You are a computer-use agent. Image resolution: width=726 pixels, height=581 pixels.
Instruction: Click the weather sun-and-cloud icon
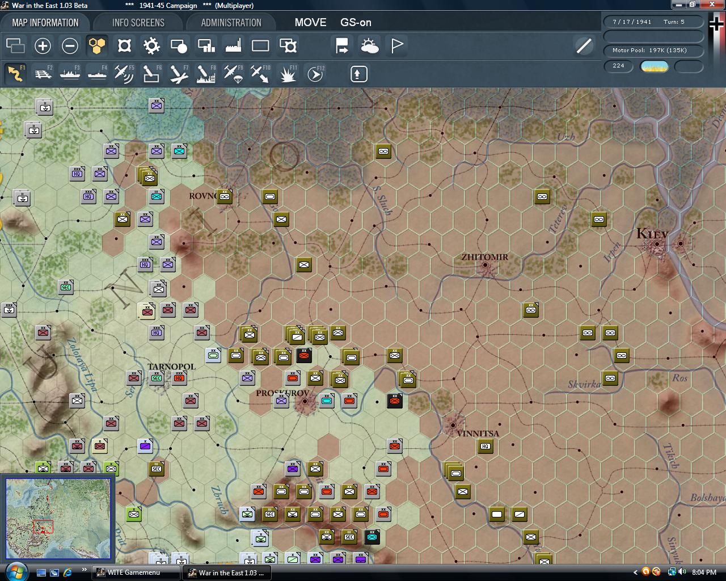[370, 45]
